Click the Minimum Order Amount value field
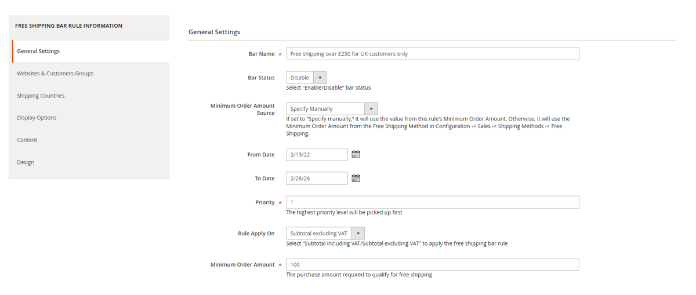The width and height of the screenshot is (696, 295). tap(432, 265)
